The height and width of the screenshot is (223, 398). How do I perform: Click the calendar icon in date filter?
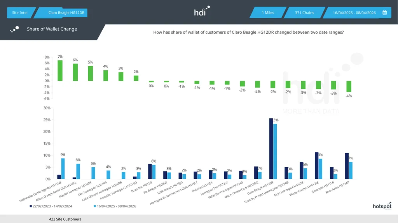(x=384, y=13)
